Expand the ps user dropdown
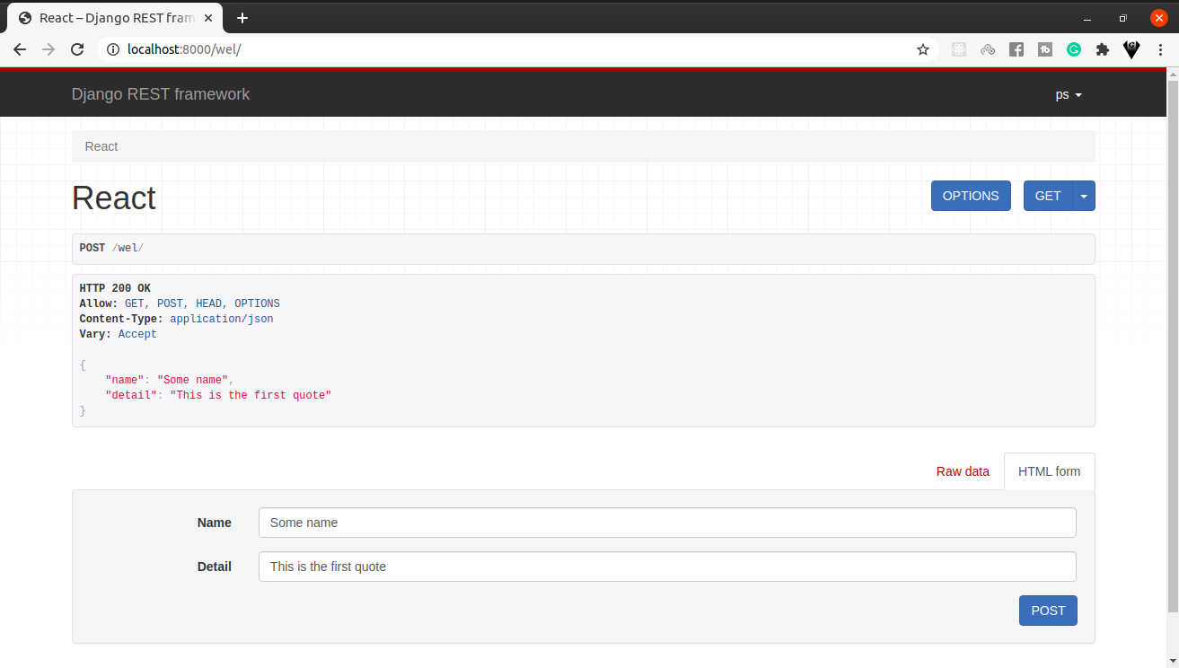1179x668 pixels. coord(1069,94)
